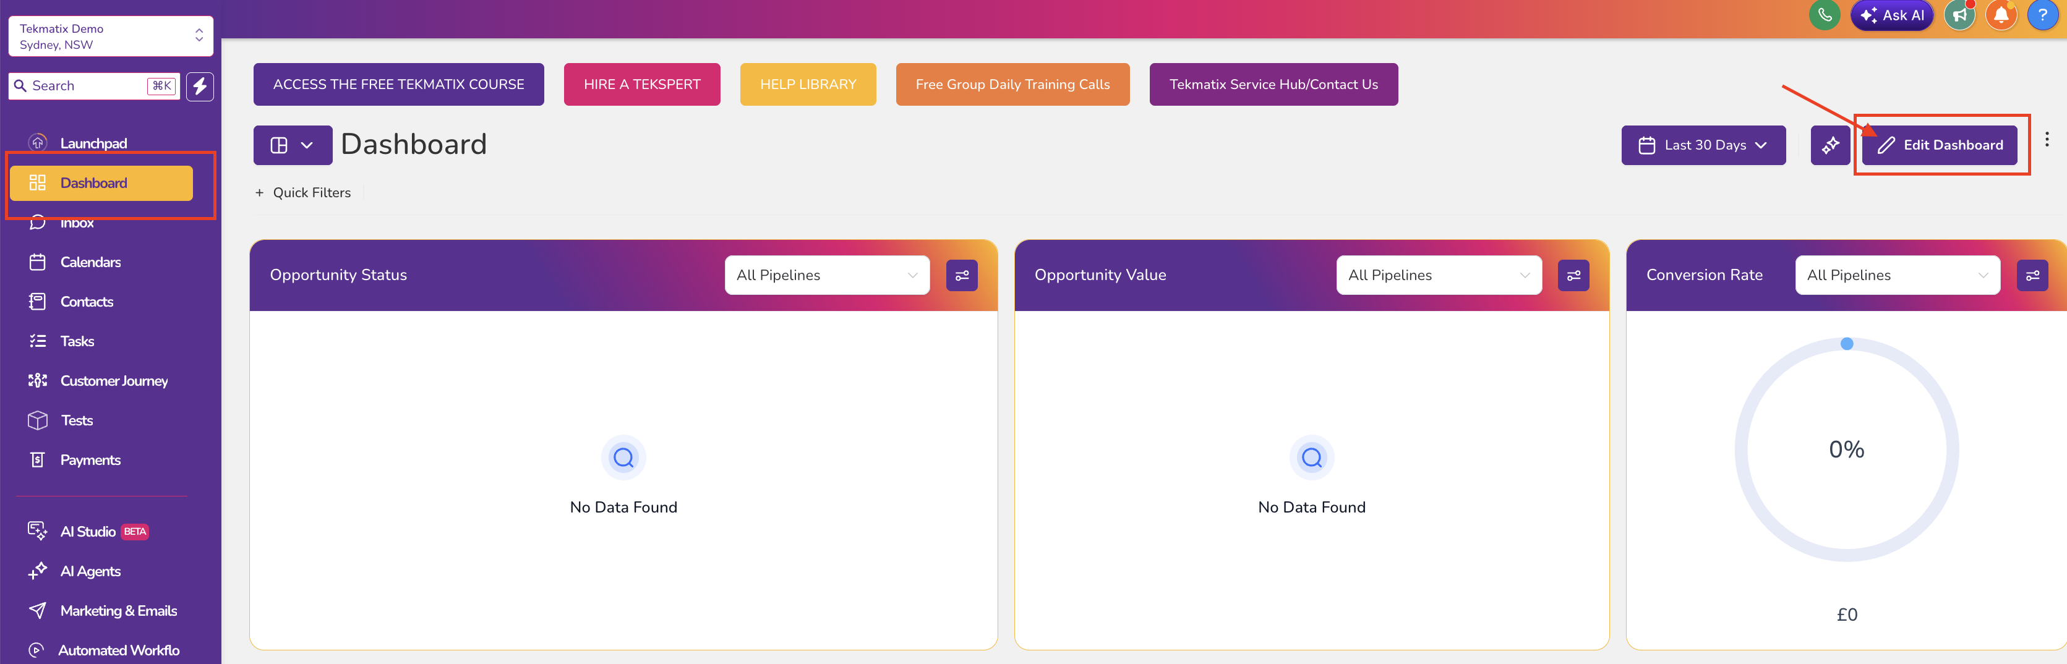This screenshot has width=2067, height=664.
Task: Check notifications via the bell icon
Action: click(x=2001, y=14)
